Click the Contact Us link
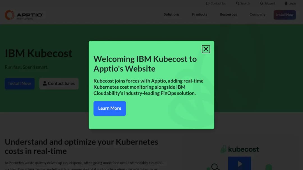The image size is (303, 170). 216,3
